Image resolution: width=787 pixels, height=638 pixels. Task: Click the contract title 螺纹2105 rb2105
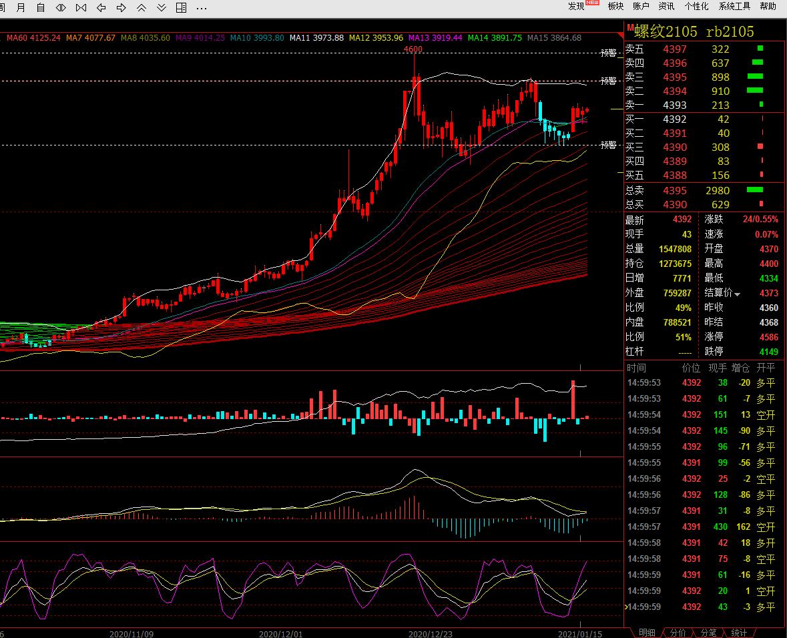click(694, 31)
